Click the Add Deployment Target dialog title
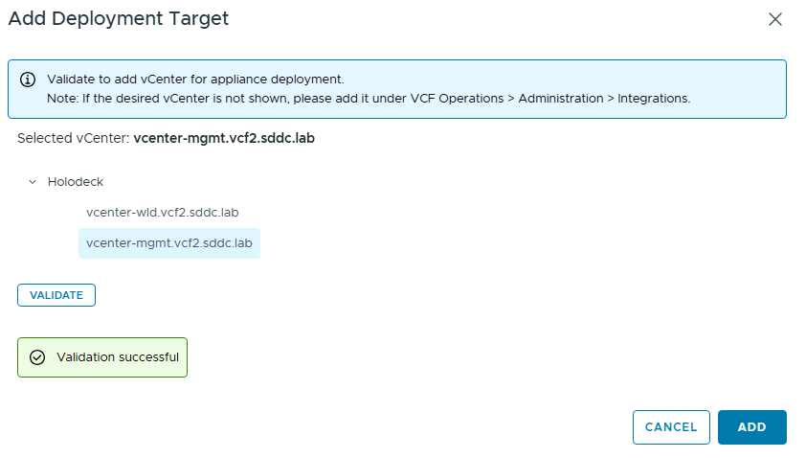 pos(119,18)
